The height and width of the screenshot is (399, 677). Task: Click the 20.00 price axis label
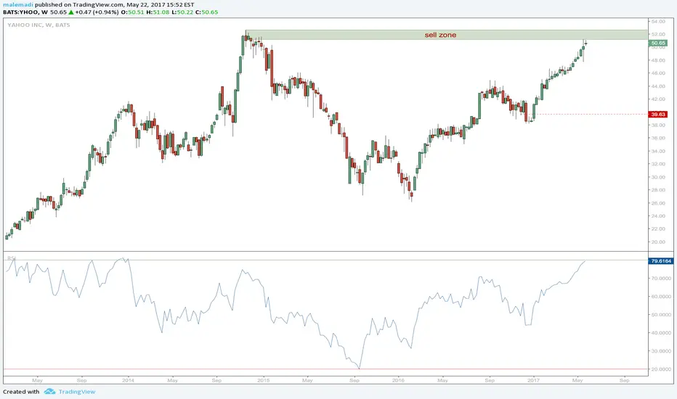point(658,242)
